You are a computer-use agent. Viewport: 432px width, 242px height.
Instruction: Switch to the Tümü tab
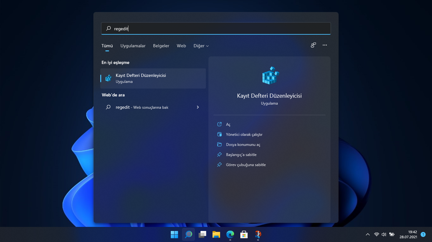(x=107, y=46)
